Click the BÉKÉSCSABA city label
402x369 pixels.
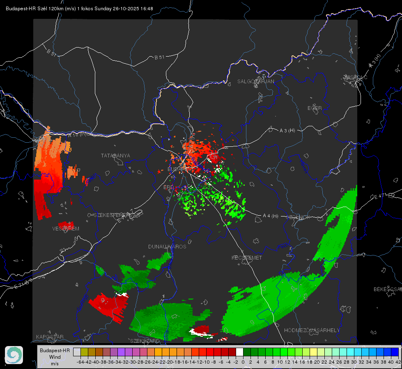[x=388, y=289]
